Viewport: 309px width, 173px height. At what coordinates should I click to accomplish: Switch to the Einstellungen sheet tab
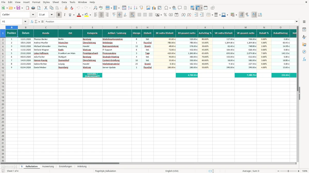[x=65, y=166]
